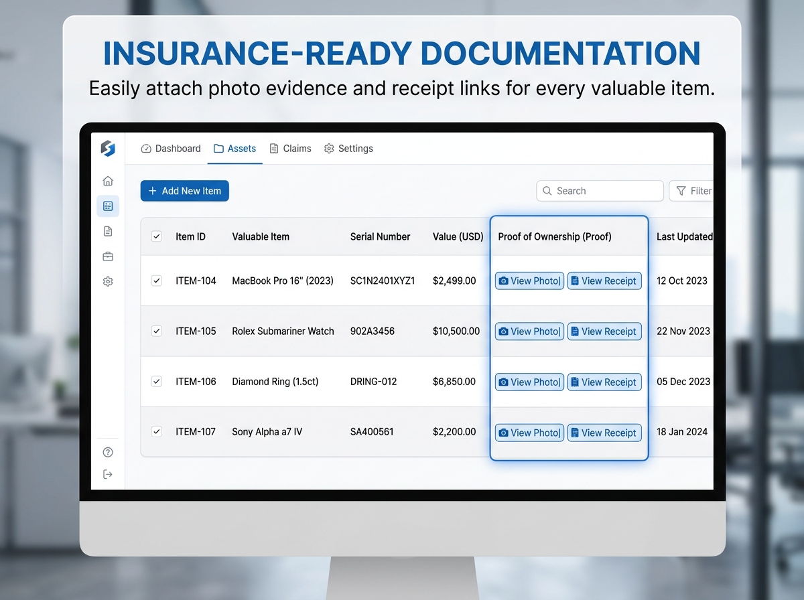
Task: Open sidebar settings gear icon
Action: [108, 282]
